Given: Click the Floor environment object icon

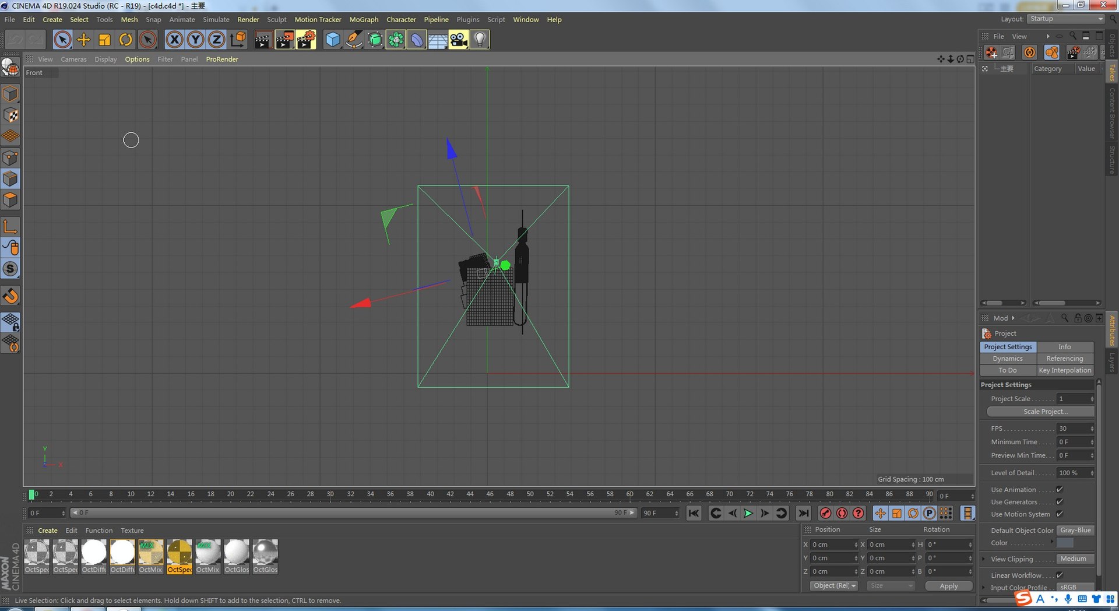Looking at the screenshot, I should (438, 40).
